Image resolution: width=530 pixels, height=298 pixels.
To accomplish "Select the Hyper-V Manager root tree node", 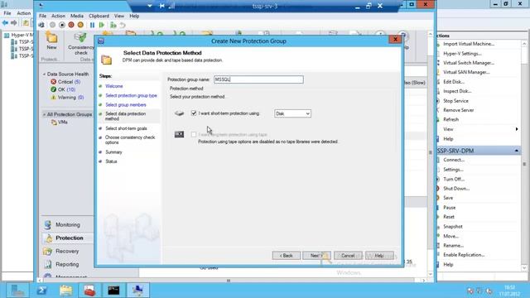I will click(18, 35).
